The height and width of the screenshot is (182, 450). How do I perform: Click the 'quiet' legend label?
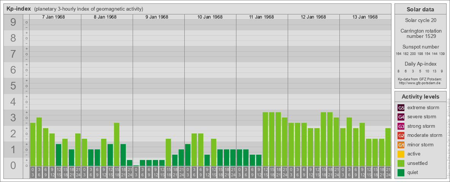pos(414,172)
